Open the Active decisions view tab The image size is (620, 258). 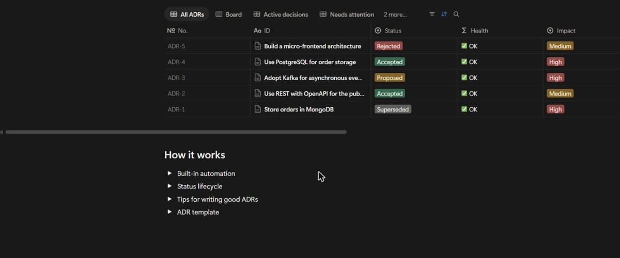pos(281,14)
